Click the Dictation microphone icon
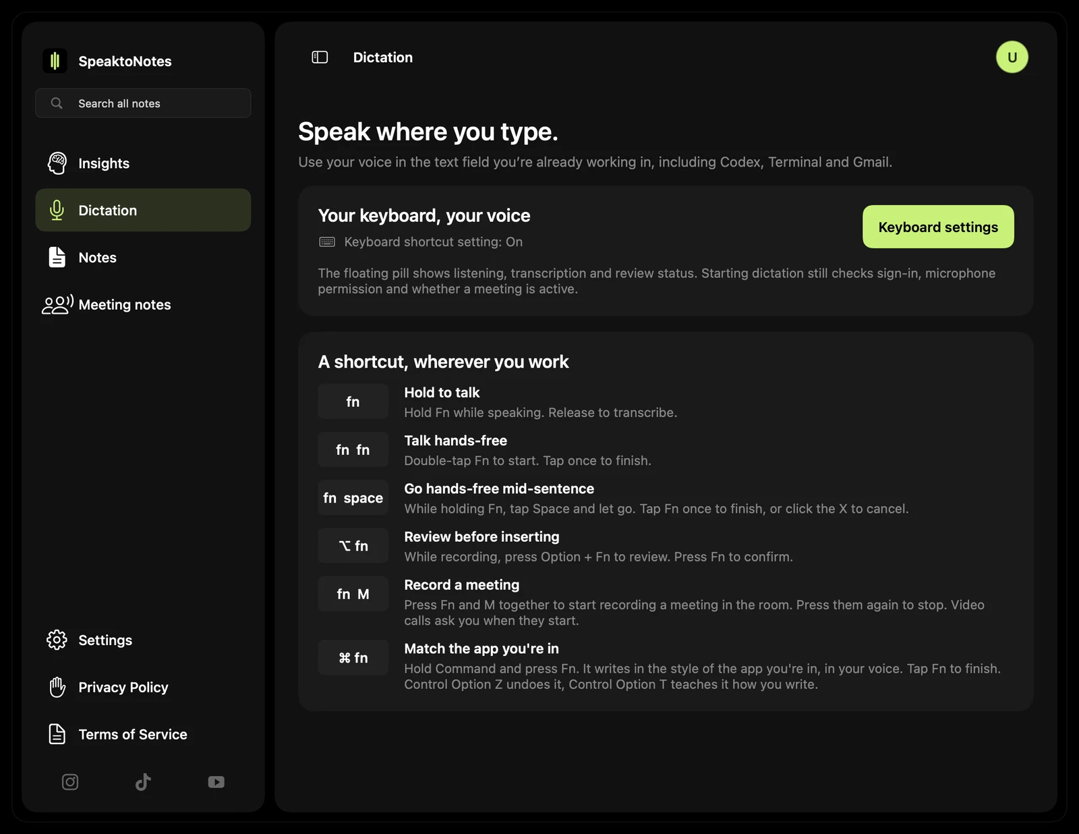Screen dimensions: 1079x834 [x=57, y=211]
